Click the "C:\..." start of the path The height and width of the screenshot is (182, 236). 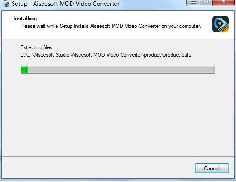tap(26, 55)
